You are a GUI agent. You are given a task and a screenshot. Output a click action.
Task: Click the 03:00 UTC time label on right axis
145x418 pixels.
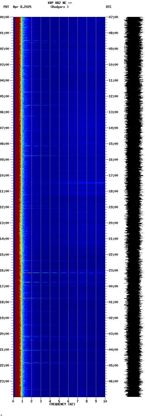point(113,334)
